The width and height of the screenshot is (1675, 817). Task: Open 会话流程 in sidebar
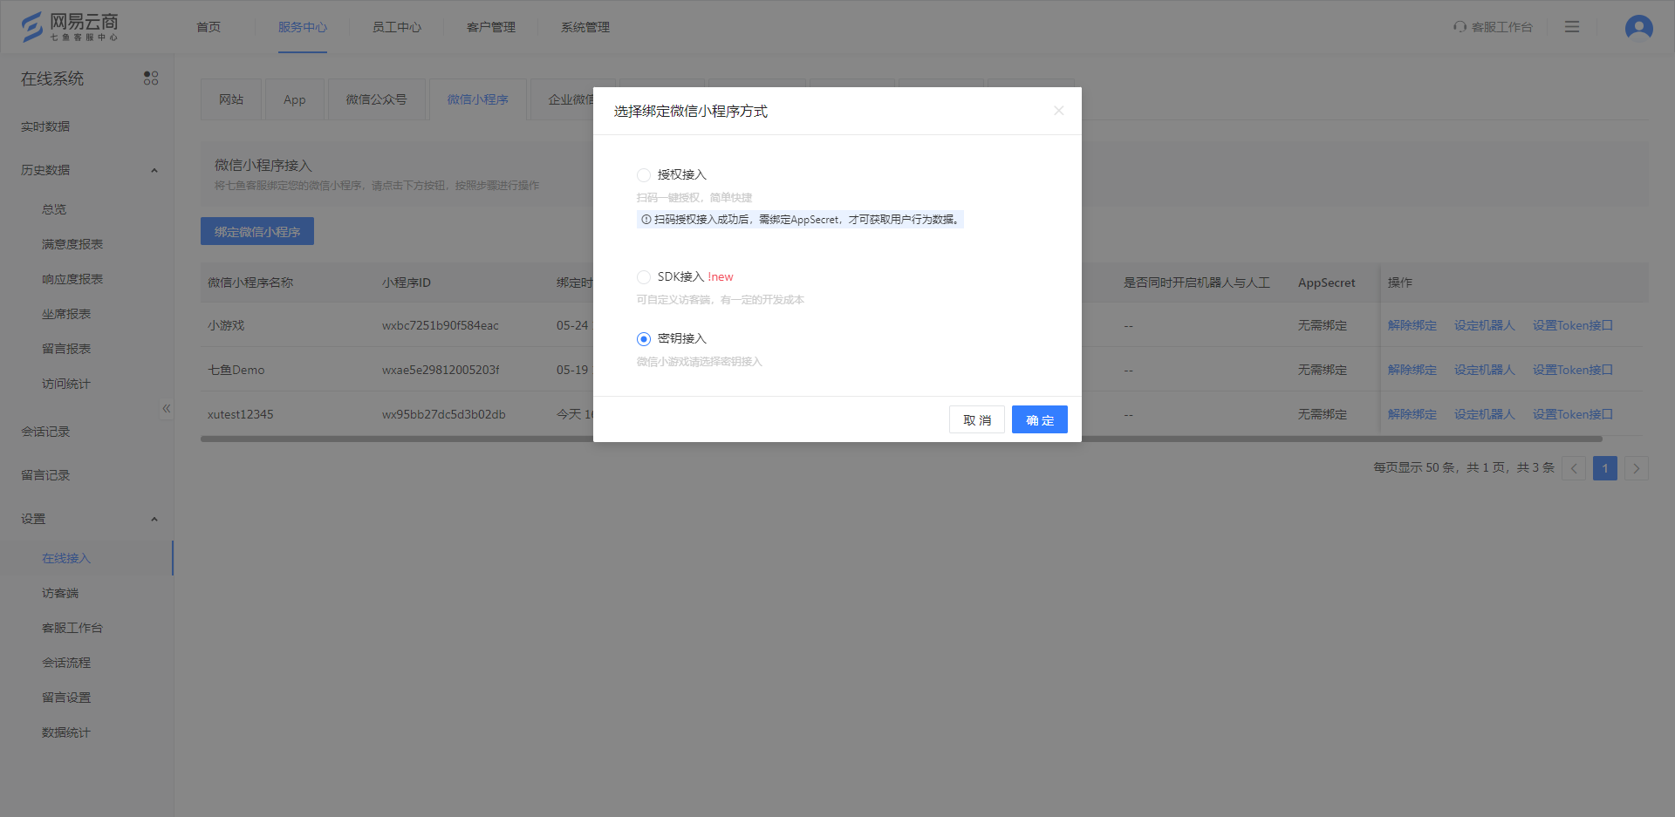(66, 663)
